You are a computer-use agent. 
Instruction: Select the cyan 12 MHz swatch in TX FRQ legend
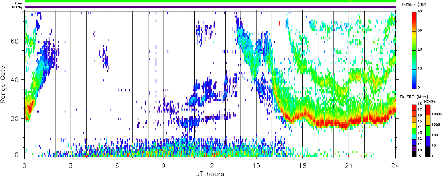414,136
